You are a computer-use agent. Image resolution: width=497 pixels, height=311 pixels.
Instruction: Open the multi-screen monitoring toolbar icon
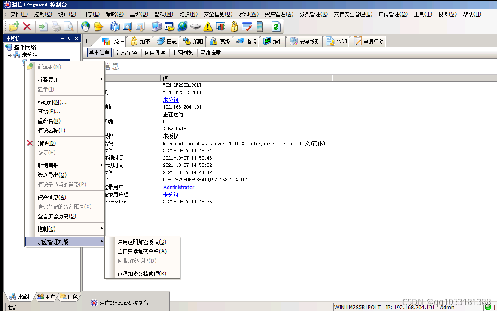[x=114, y=27]
